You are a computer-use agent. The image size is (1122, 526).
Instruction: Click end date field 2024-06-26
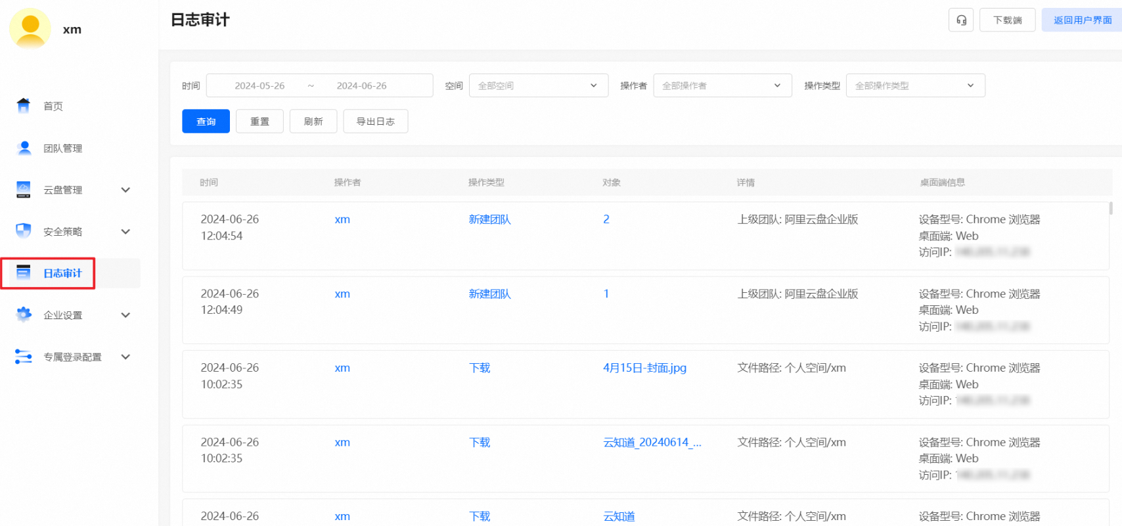[x=361, y=85]
